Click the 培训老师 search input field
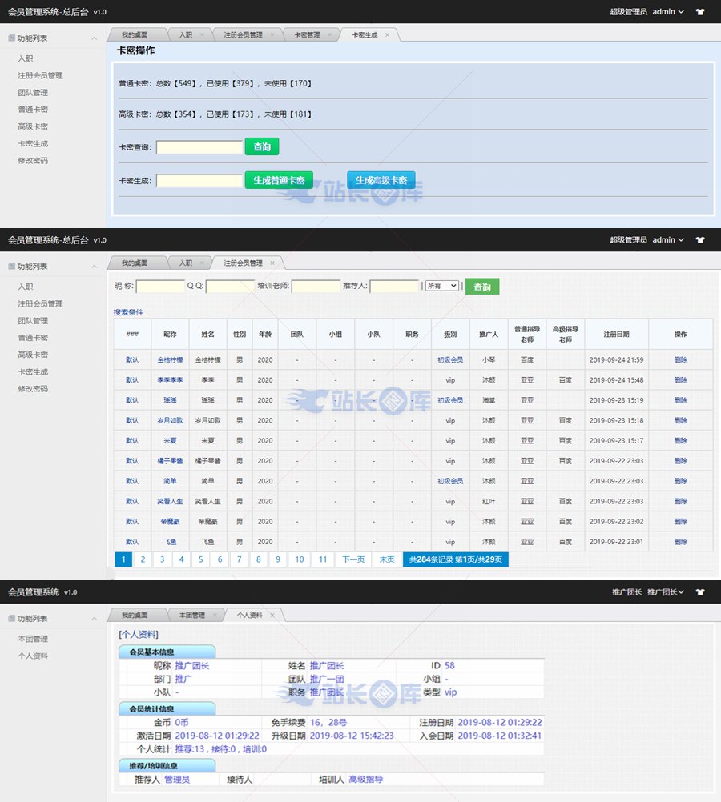Image resolution: width=721 pixels, height=802 pixels. (x=316, y=286)
